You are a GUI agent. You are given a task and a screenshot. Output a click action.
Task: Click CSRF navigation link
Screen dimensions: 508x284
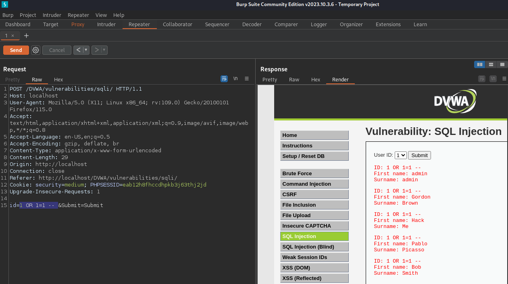314,194
